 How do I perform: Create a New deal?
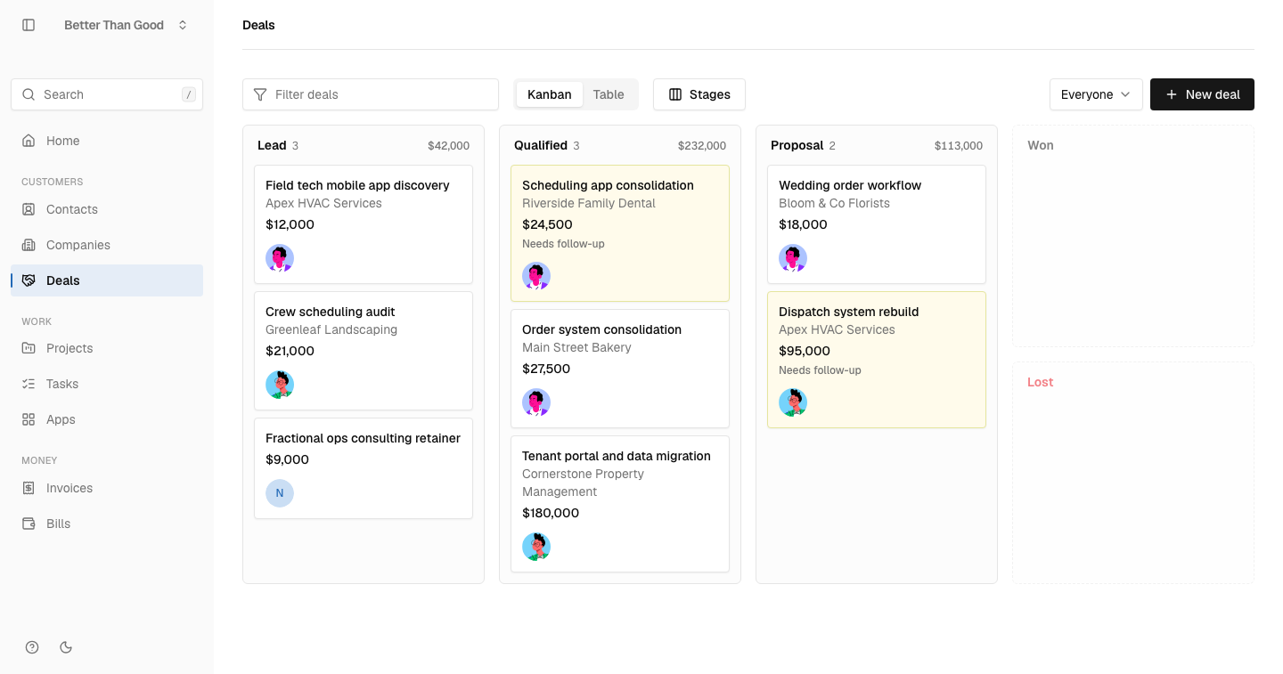1202,94
